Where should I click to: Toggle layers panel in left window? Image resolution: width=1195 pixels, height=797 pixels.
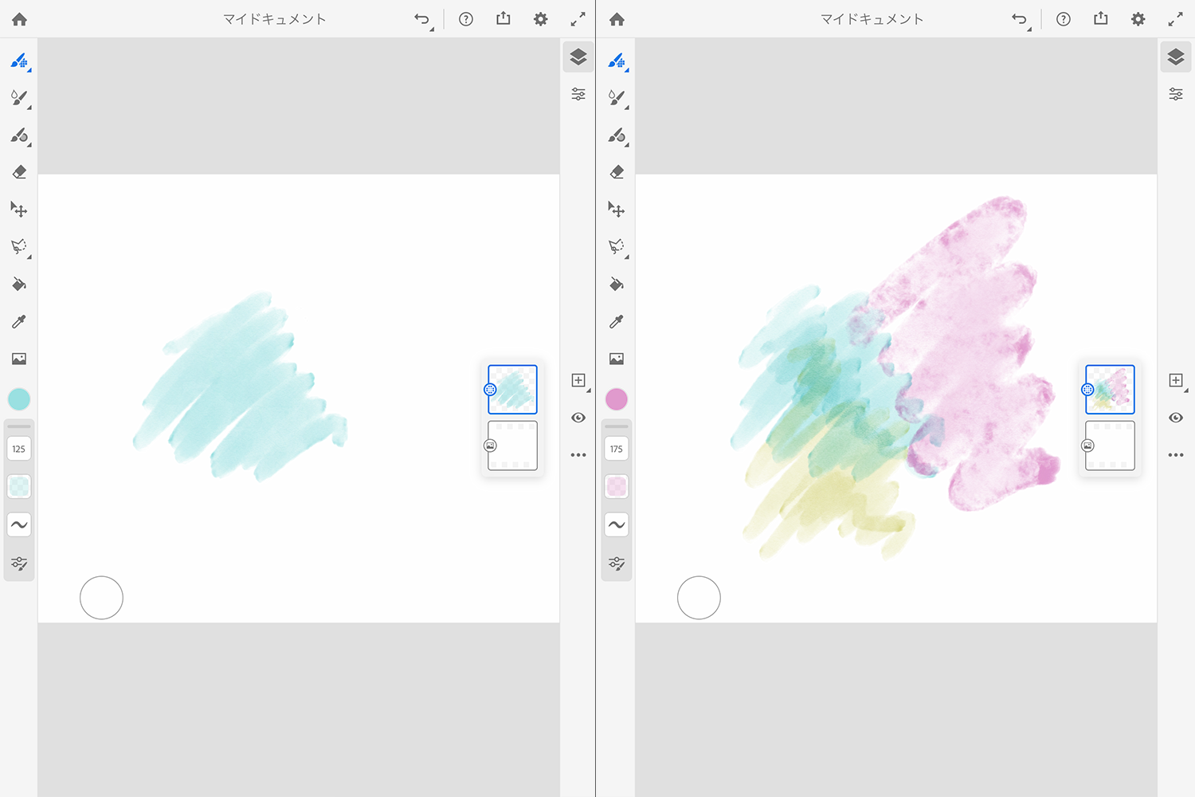[x=578, y=57]
